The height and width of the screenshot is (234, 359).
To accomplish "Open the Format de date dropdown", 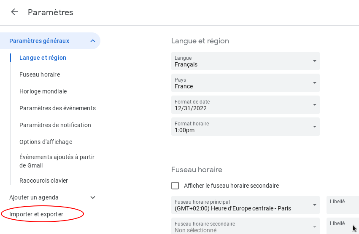I will click(x=245, y=105).
